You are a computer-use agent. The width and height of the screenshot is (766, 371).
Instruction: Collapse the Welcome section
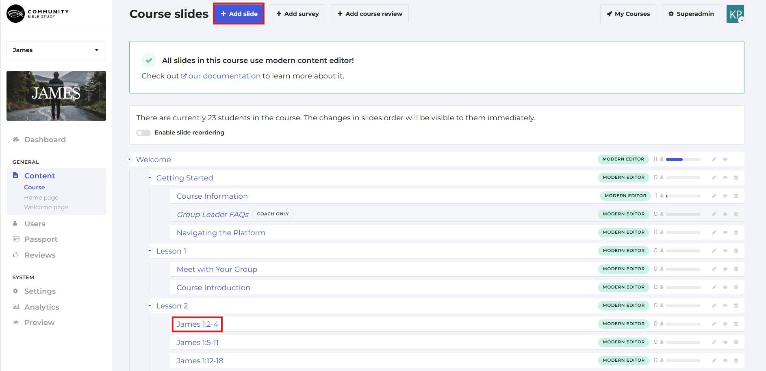coord(130,159)
